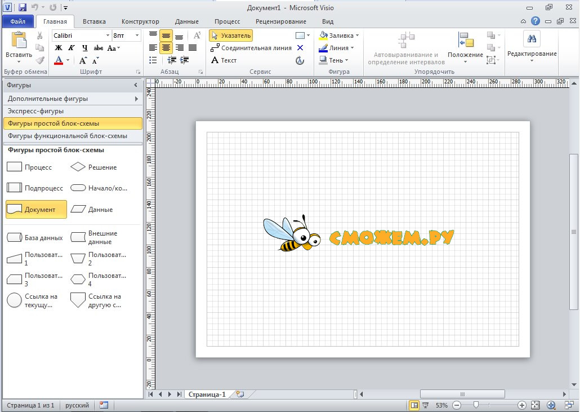The width and height of the screenshot is (580, 412).
Task: Click the macro recording icon in status bar
Action: click(x=104, y=405)
